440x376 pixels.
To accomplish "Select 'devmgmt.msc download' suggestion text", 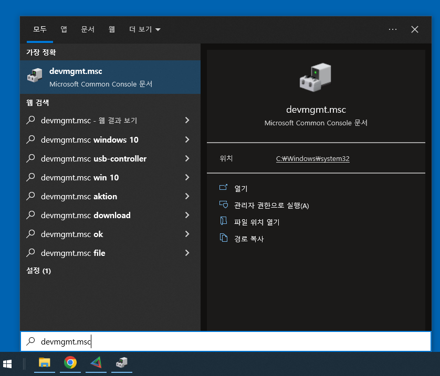I will pyautogui.click(x=86, y=215).
